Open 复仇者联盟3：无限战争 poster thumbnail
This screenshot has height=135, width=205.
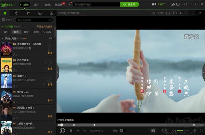point(6,49)
